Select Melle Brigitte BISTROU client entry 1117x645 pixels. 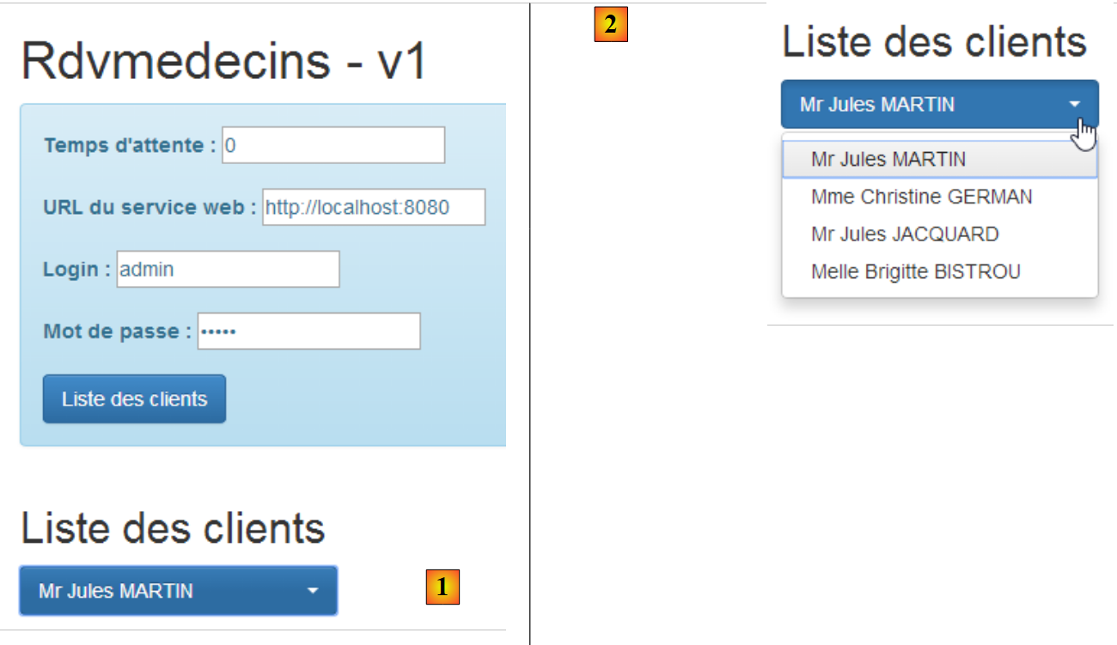(915, 272)
